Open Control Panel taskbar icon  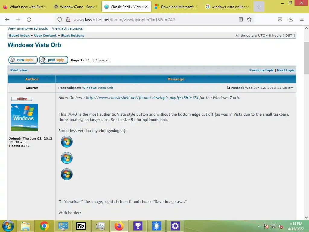tap(63, 226)
